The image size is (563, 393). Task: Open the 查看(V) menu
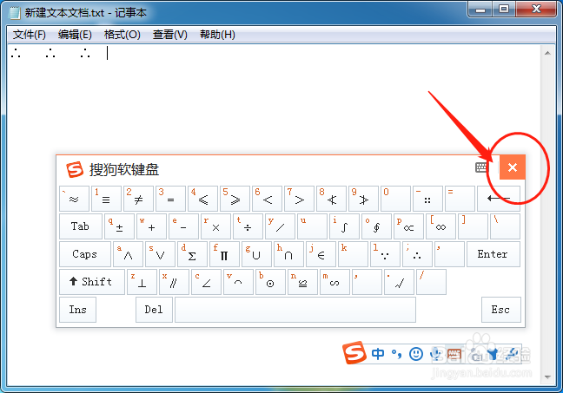[170, 35]
